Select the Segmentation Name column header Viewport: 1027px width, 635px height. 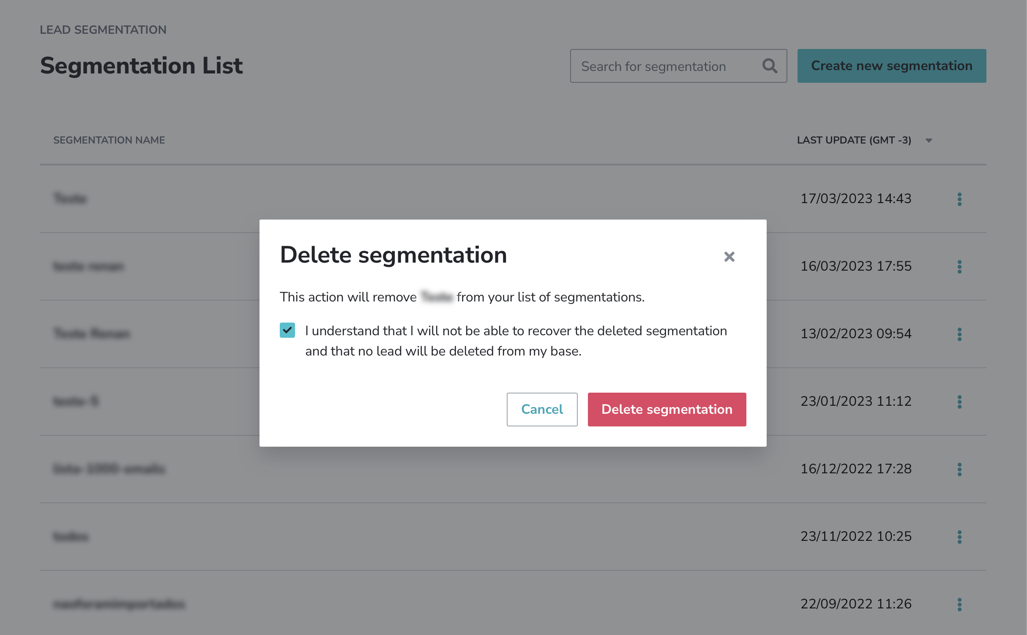[x=109, y=140]
